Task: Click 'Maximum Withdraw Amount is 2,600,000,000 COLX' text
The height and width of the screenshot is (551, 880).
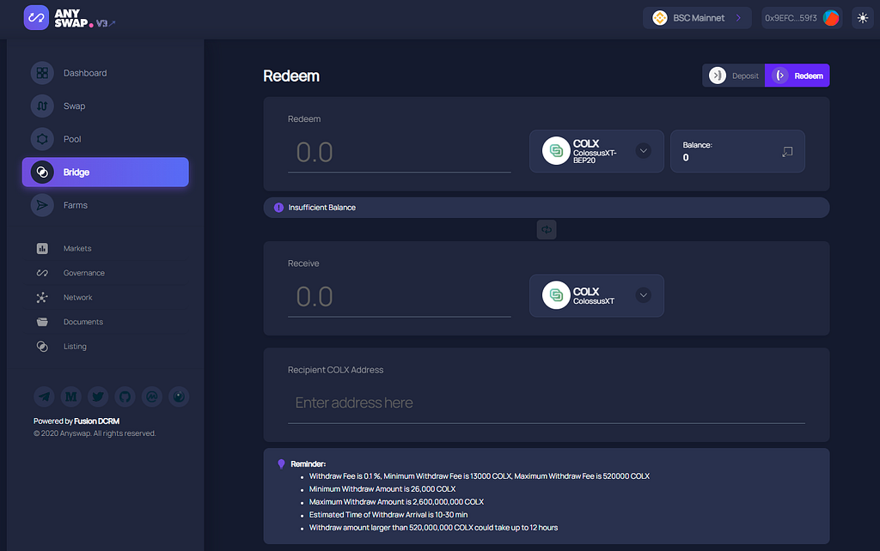Action: coord(396,502)
